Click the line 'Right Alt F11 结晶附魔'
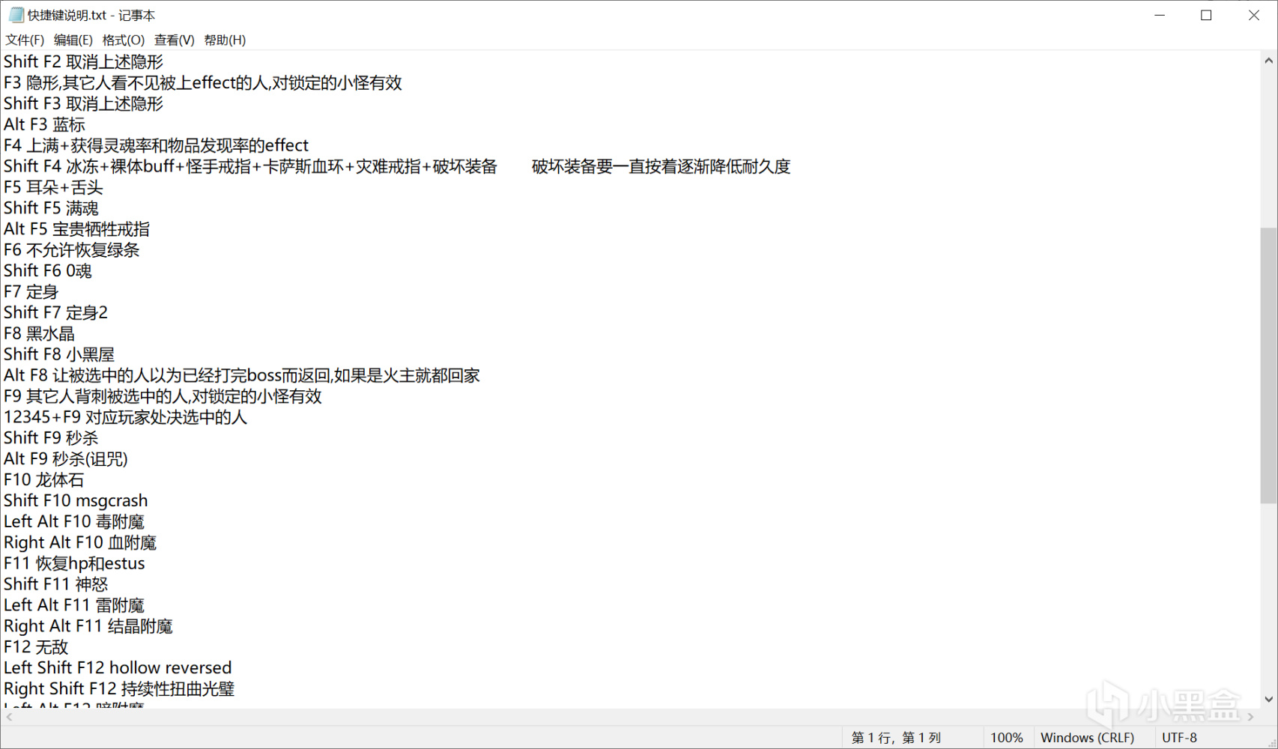 [x=88, y=627]
